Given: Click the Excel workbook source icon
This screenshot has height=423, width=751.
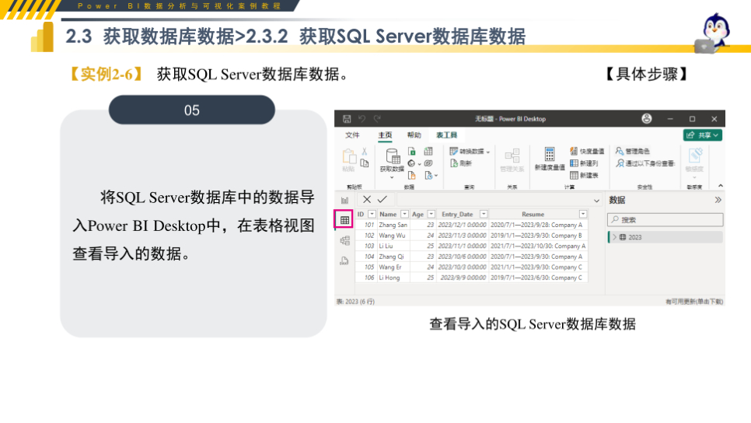Looking at the screenshot, I should 411,152.
